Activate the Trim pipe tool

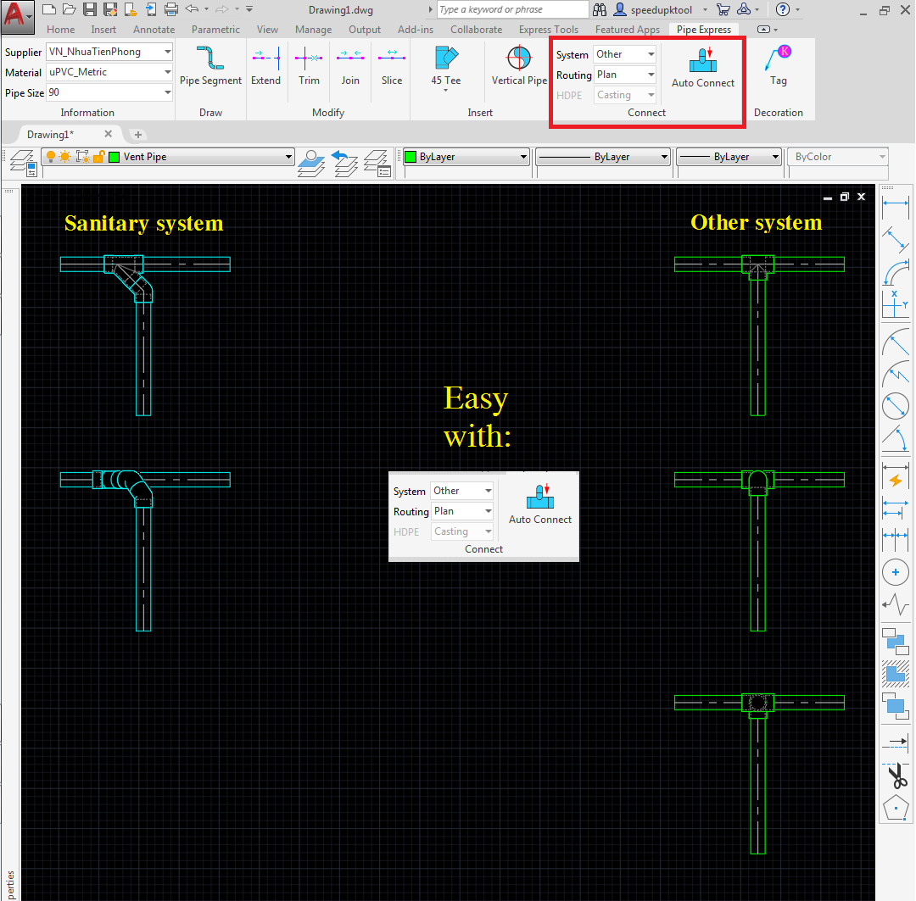309,65
